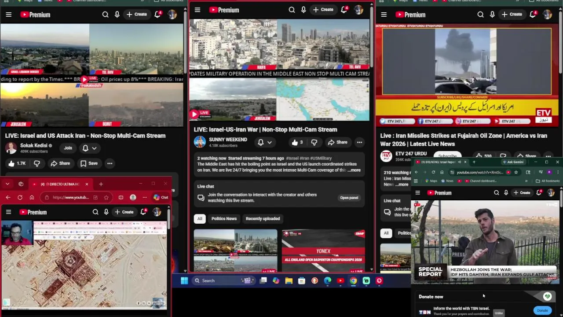Share the Sokak Kedisi live stream
Viewport: 563px width, 317px height.
(x=60, y=163)
